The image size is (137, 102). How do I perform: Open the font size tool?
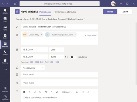[x=57, y=92]
